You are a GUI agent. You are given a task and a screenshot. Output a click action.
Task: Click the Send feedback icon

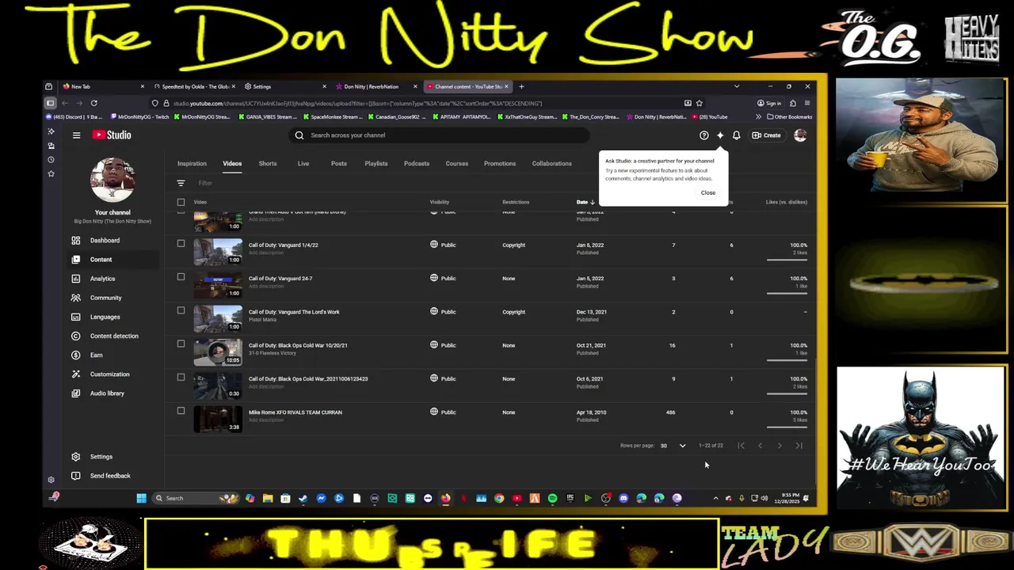(x=76, y=476)
